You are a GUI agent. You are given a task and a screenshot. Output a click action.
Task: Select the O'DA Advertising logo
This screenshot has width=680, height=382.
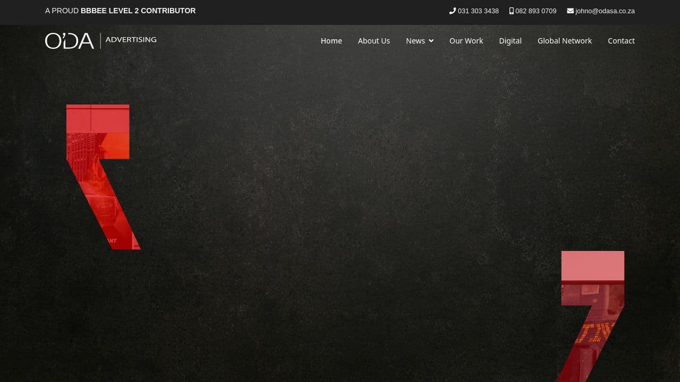point(69,40)
